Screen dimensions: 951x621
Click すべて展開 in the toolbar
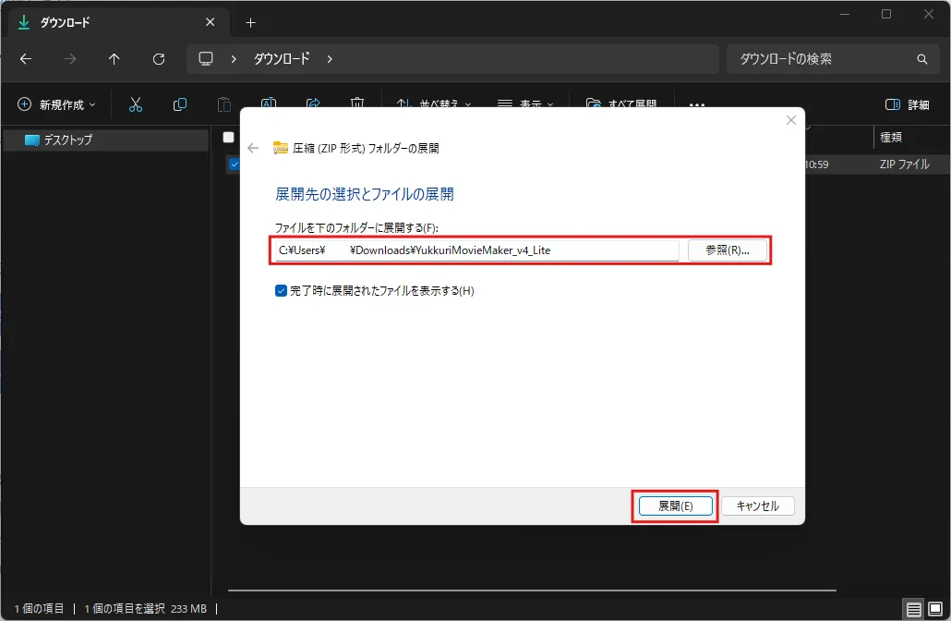click(x=621, y=103)
